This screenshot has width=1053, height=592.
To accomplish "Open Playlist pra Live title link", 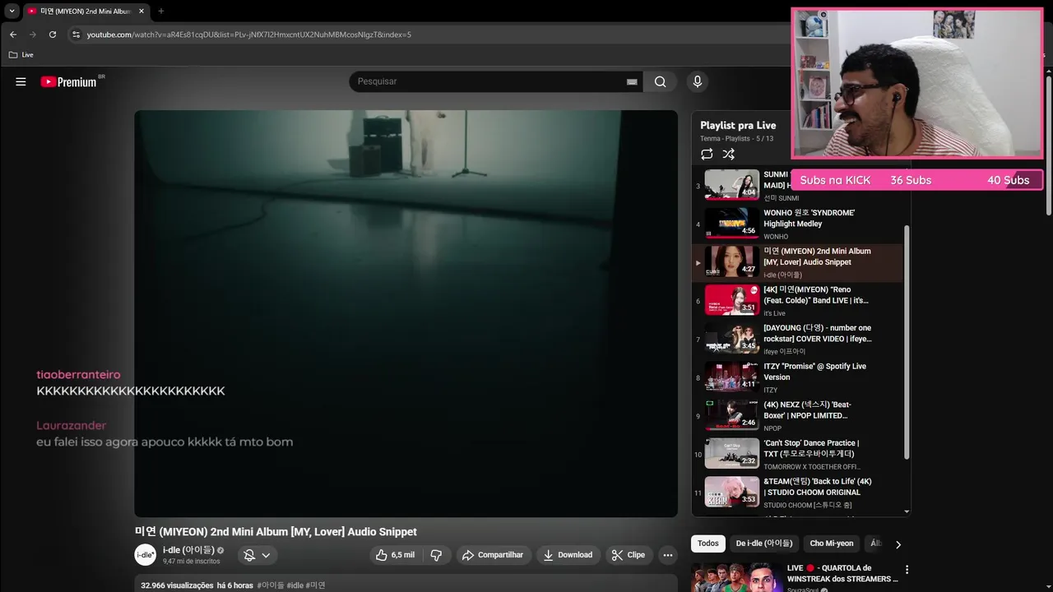I will coord(738,125).
